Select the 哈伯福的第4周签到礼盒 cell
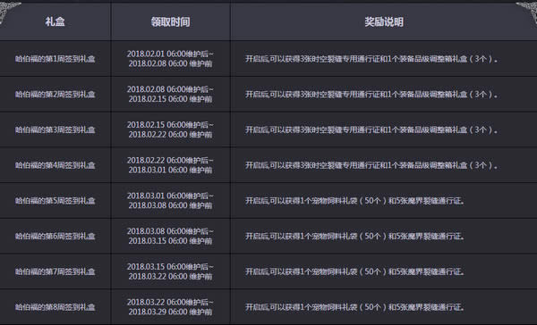 click(x=55, y=165)
